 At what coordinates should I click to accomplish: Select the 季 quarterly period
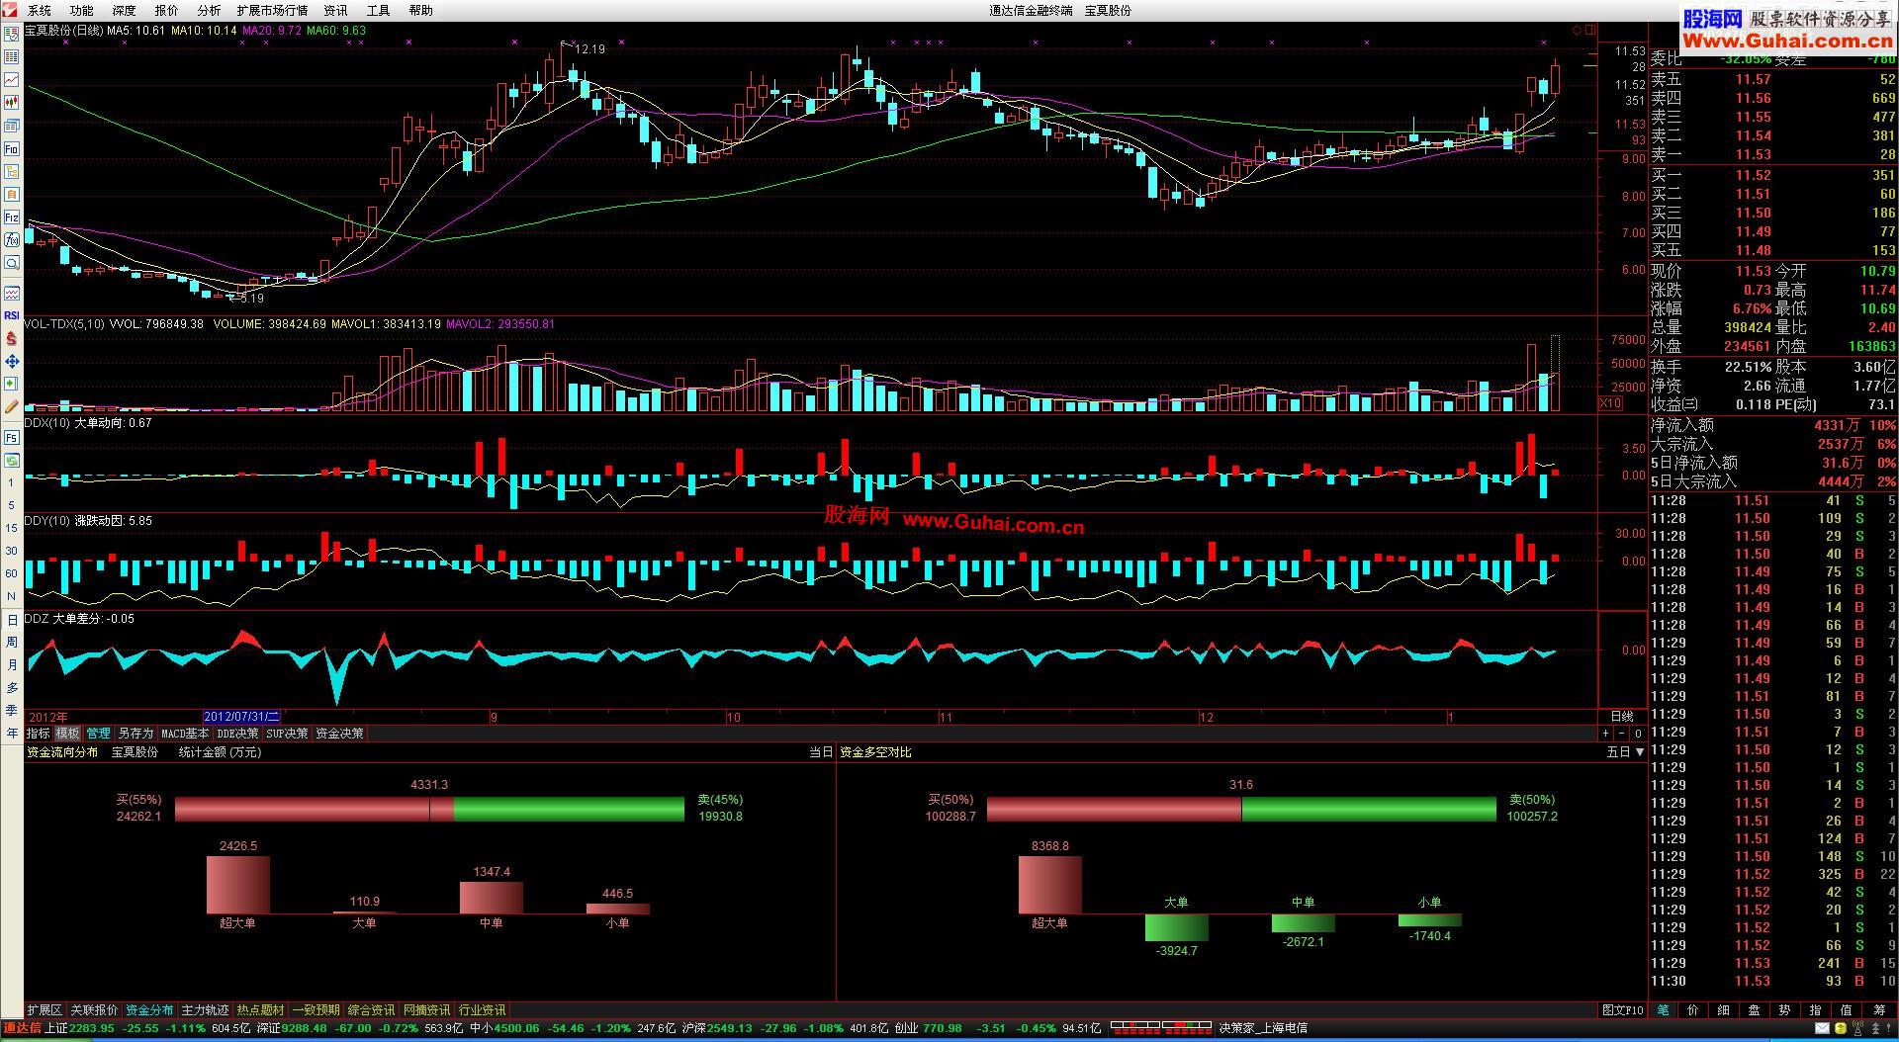click(12, 711)
